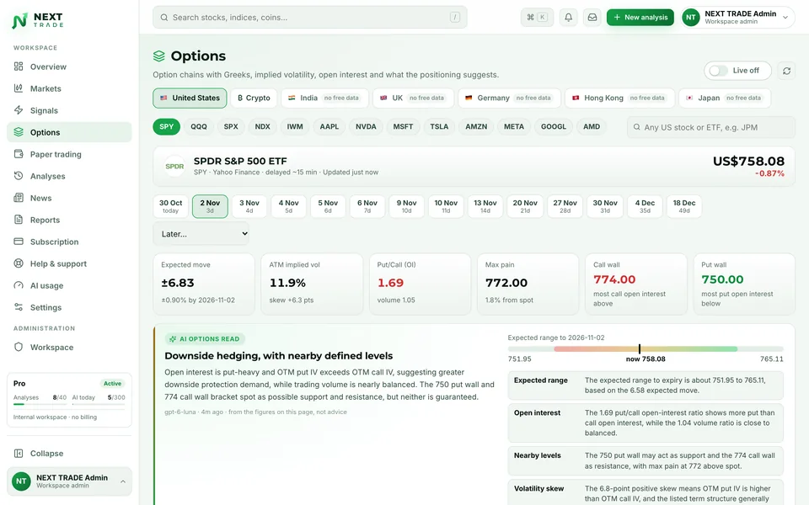Select the Crypto market
Screen dimensions: 809x505
(x=254, y=98)
